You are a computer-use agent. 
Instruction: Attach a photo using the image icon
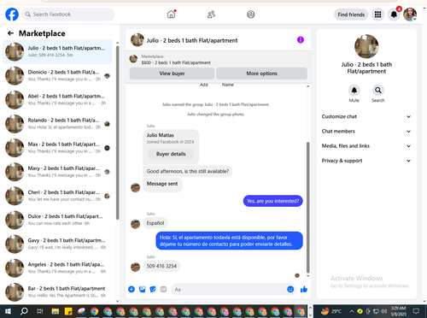point(142,290)
